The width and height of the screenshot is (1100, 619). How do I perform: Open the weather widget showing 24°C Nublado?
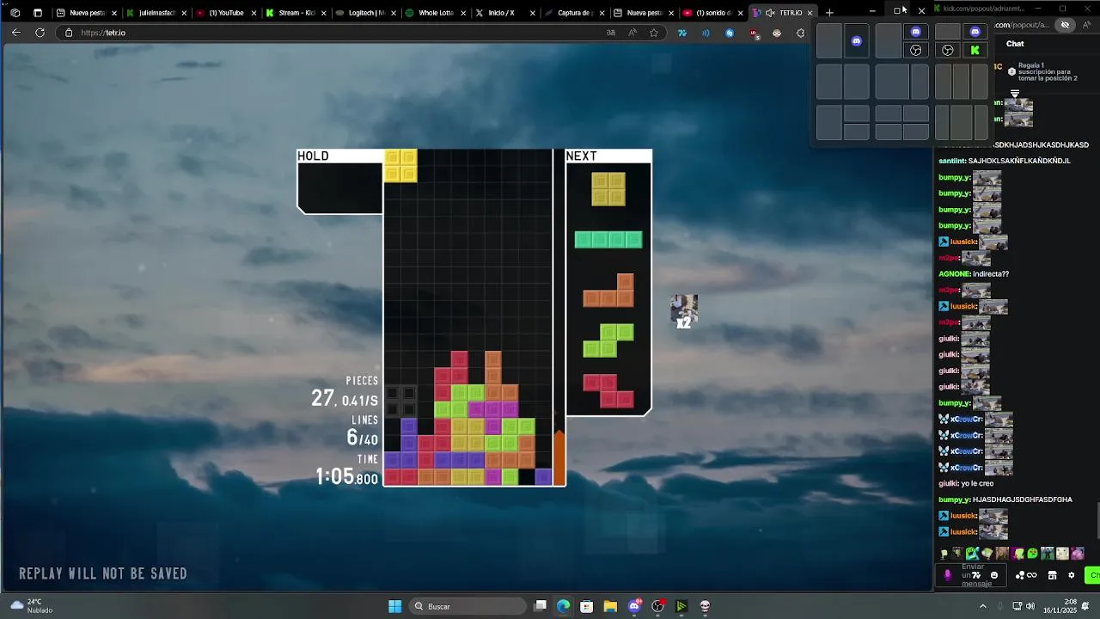33,606
